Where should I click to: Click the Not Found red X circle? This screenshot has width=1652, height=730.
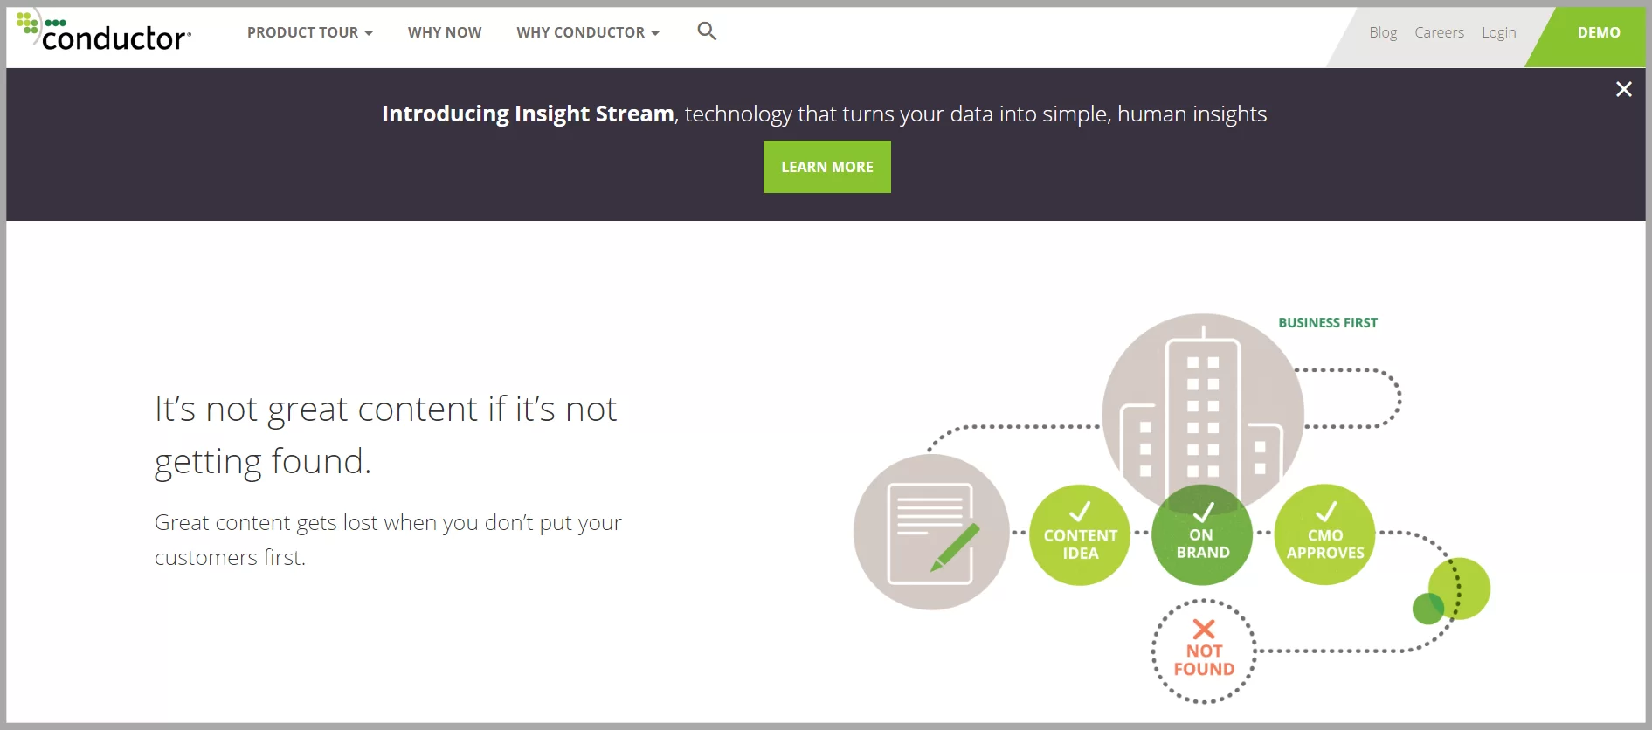coord(1204,651)
